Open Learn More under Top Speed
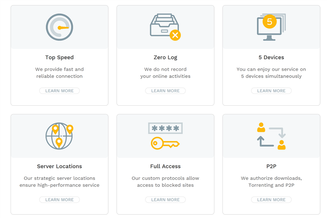 point(59,90)
